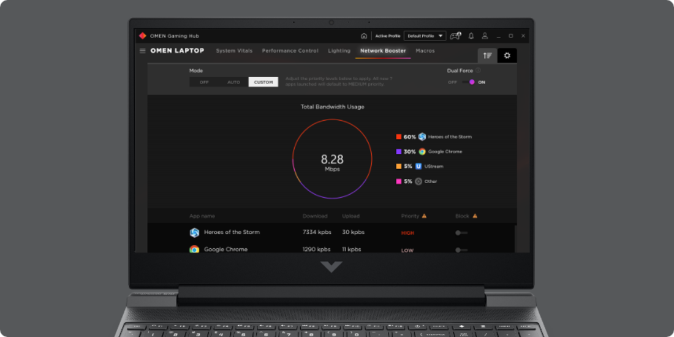Open the hamburger menu beside OMEN LAPTOP
The width and height of the screenshot is (674, 337).
(x=143, y=51)
